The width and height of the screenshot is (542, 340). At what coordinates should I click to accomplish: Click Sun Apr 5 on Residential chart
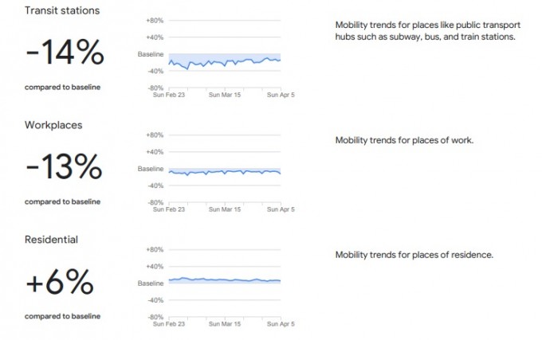tap(281, 324)
